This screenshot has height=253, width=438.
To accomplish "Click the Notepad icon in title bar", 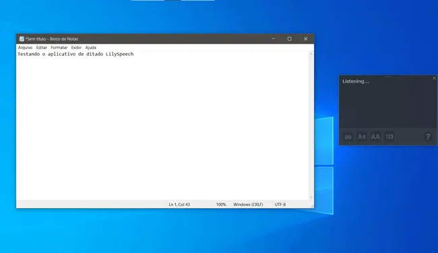I will tap(22, 39).
